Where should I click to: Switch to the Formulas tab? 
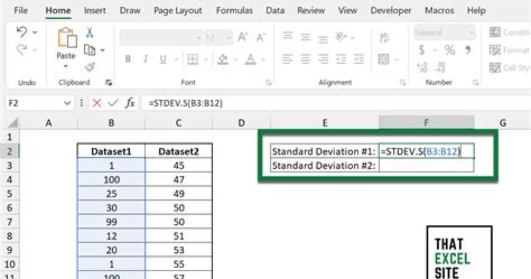pos(234,11)
